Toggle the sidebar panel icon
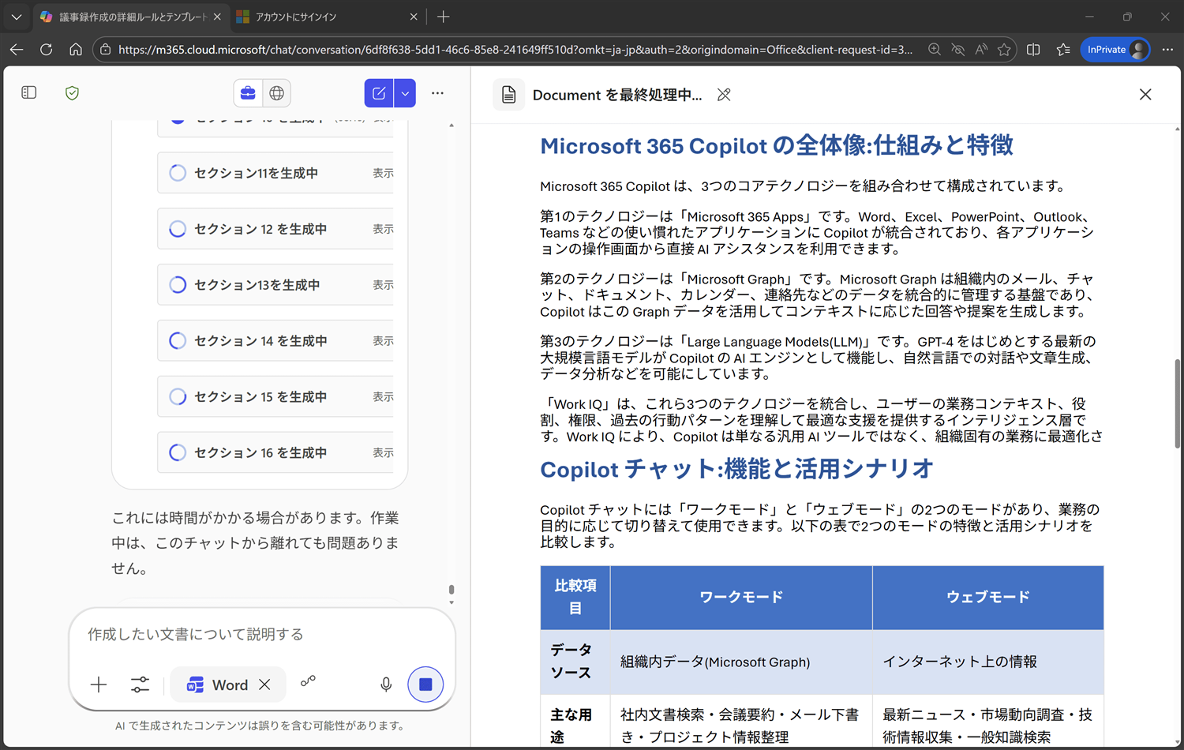The width and height of the screenshot is (1184, 750). [x=29, y=93]
